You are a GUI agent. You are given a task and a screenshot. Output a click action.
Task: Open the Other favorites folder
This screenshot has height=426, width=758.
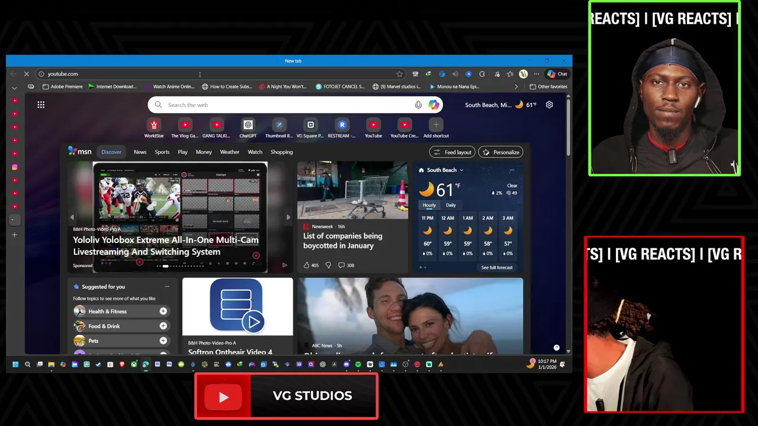548,86
